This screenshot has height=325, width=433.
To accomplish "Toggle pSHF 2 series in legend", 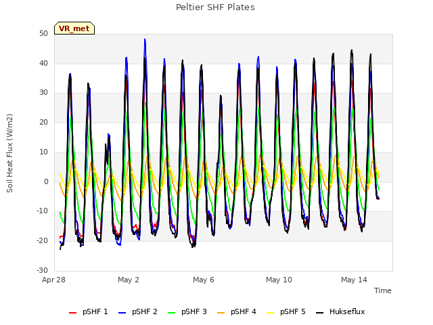I will 138,311.
